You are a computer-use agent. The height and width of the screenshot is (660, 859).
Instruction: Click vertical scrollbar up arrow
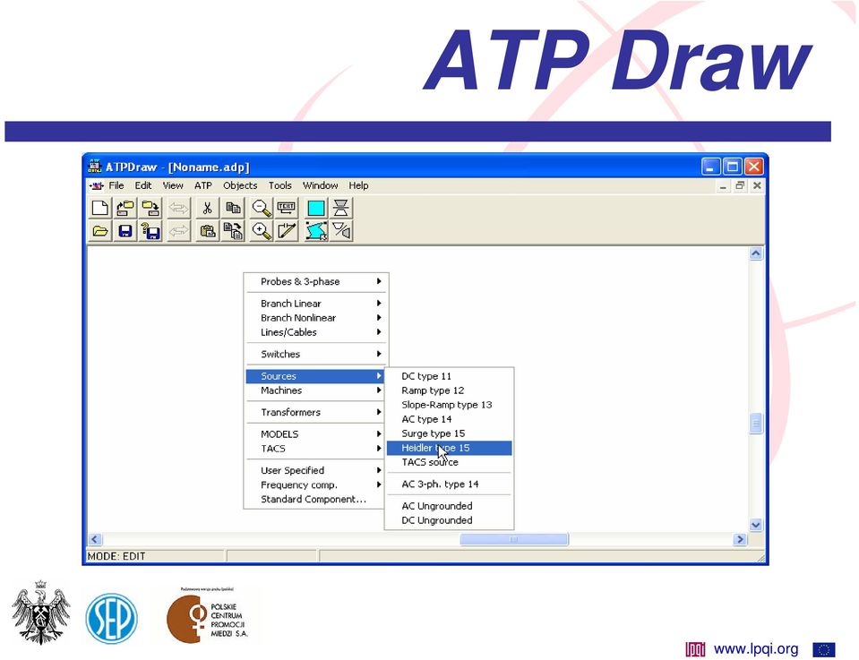click(756, 253)
